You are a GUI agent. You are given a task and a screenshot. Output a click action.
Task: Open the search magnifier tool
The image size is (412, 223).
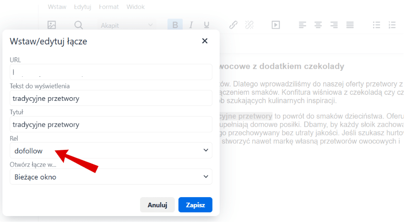[78, 25]
